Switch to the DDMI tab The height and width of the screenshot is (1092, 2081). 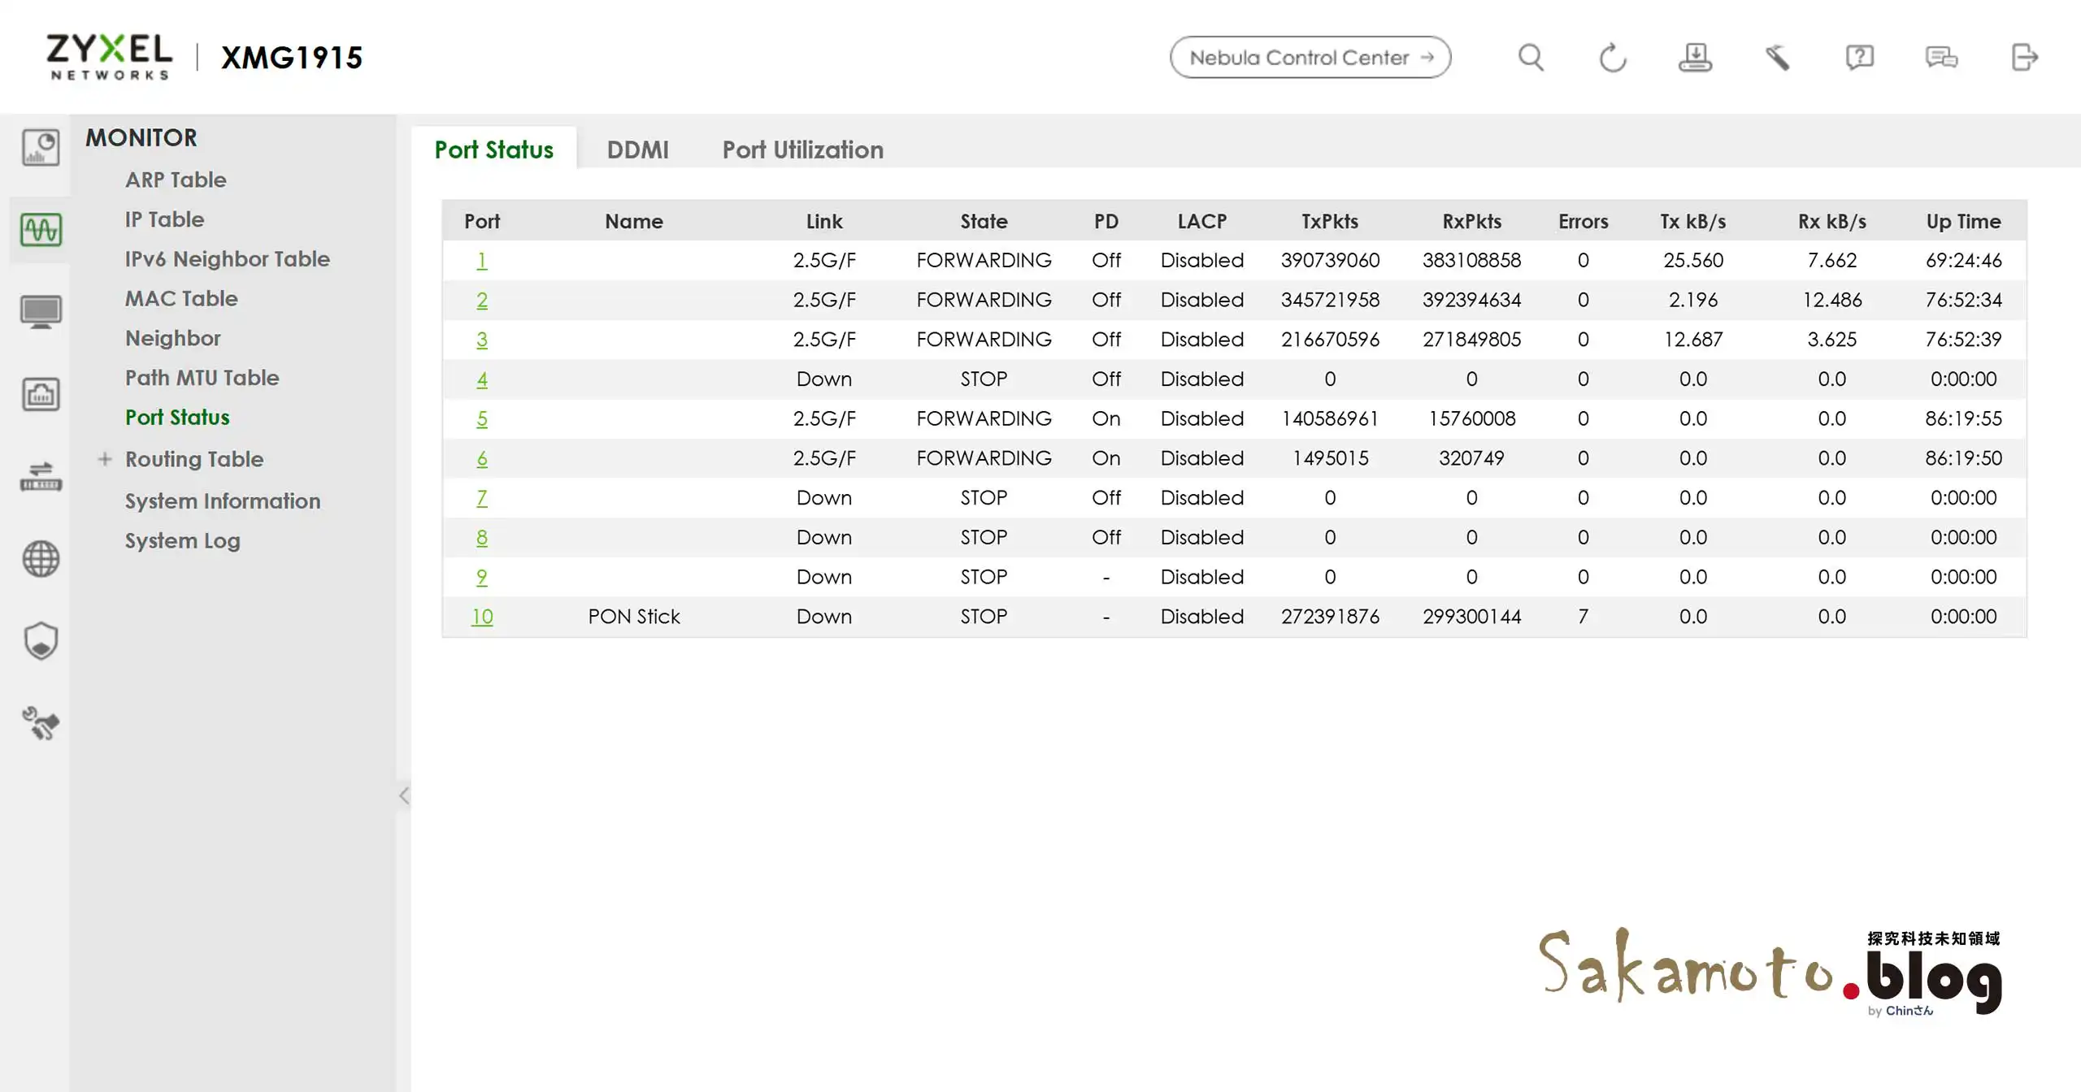click(637, 149)
